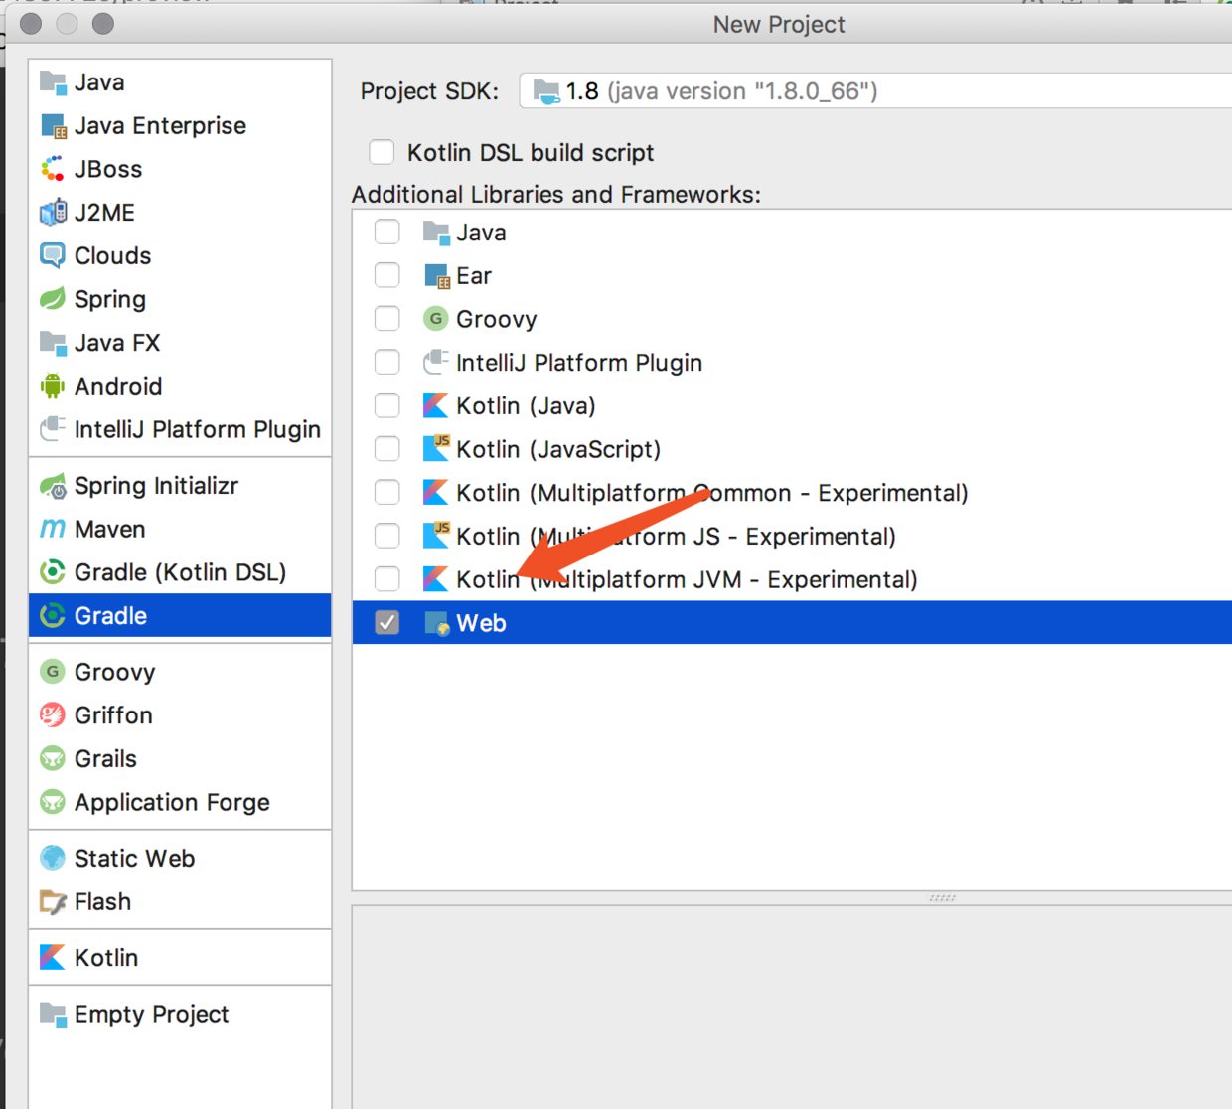The image size is (1232, 1109).
Task: Click the Groovy framework 'G' icon in list
Action: click(436, 319)
